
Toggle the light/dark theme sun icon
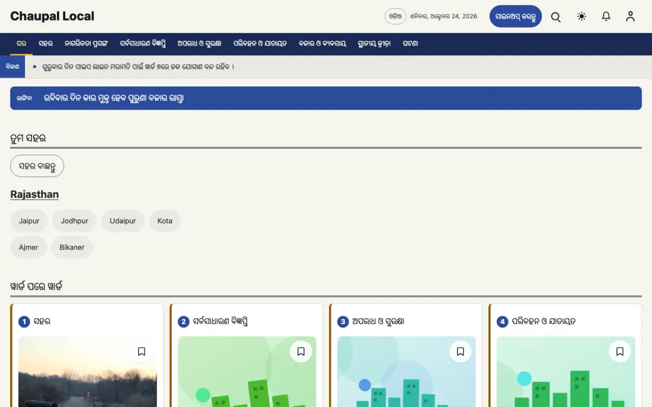tap(582, 17)
